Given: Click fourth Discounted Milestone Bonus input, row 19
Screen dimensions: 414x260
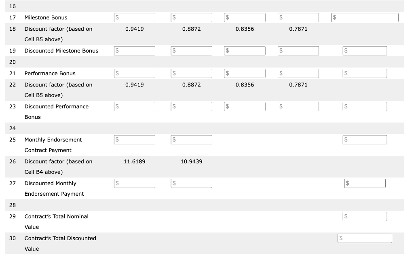Looking at the screenshot, I should point(298,51).
